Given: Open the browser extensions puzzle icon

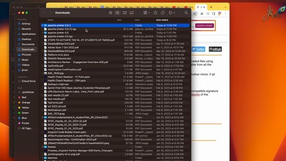Looking at the screenshot, I should (x=202, y=14).
